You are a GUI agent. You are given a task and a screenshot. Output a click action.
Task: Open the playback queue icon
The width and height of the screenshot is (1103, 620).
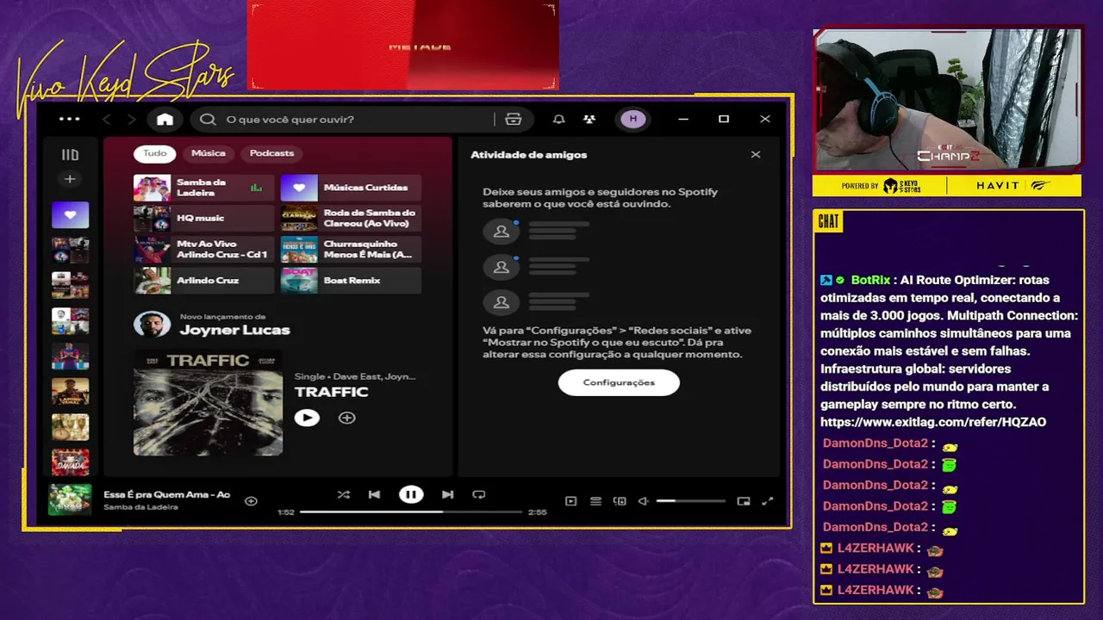coord(595,501)
